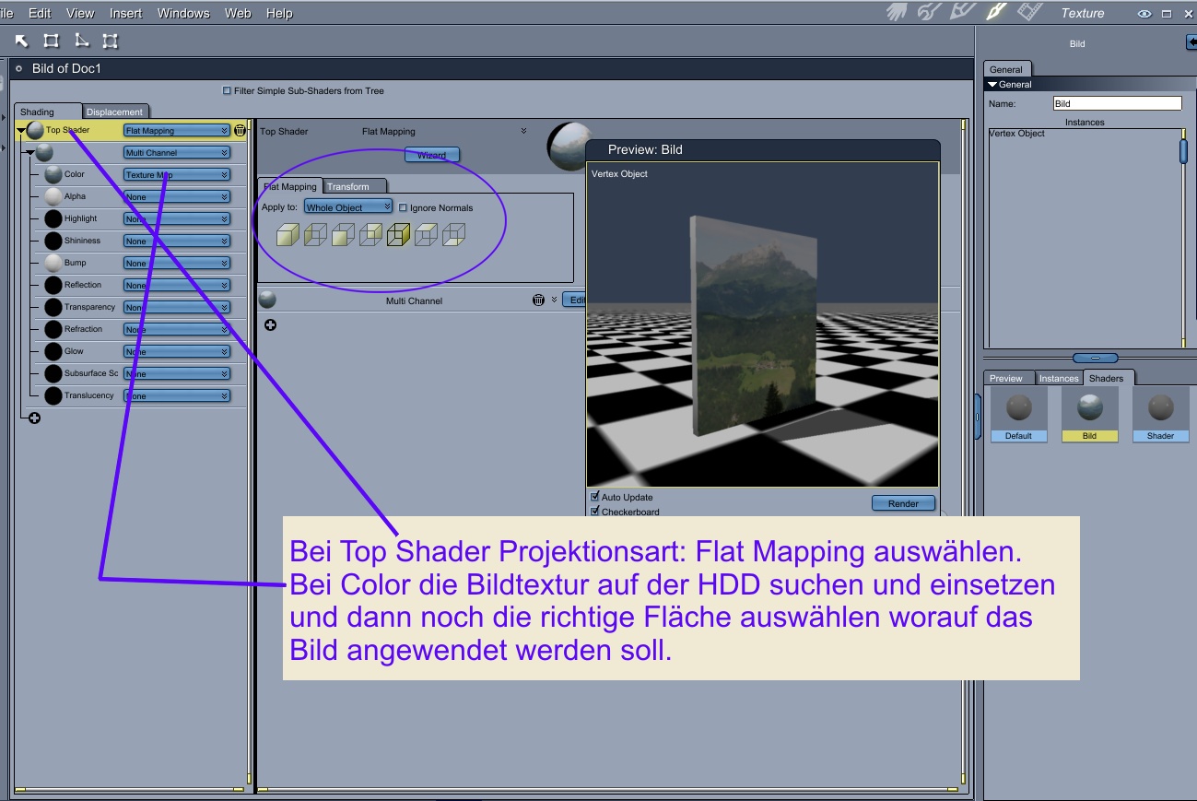Open the Assemble room hand icon
The image size is (1197, 801).
[898, 12]
